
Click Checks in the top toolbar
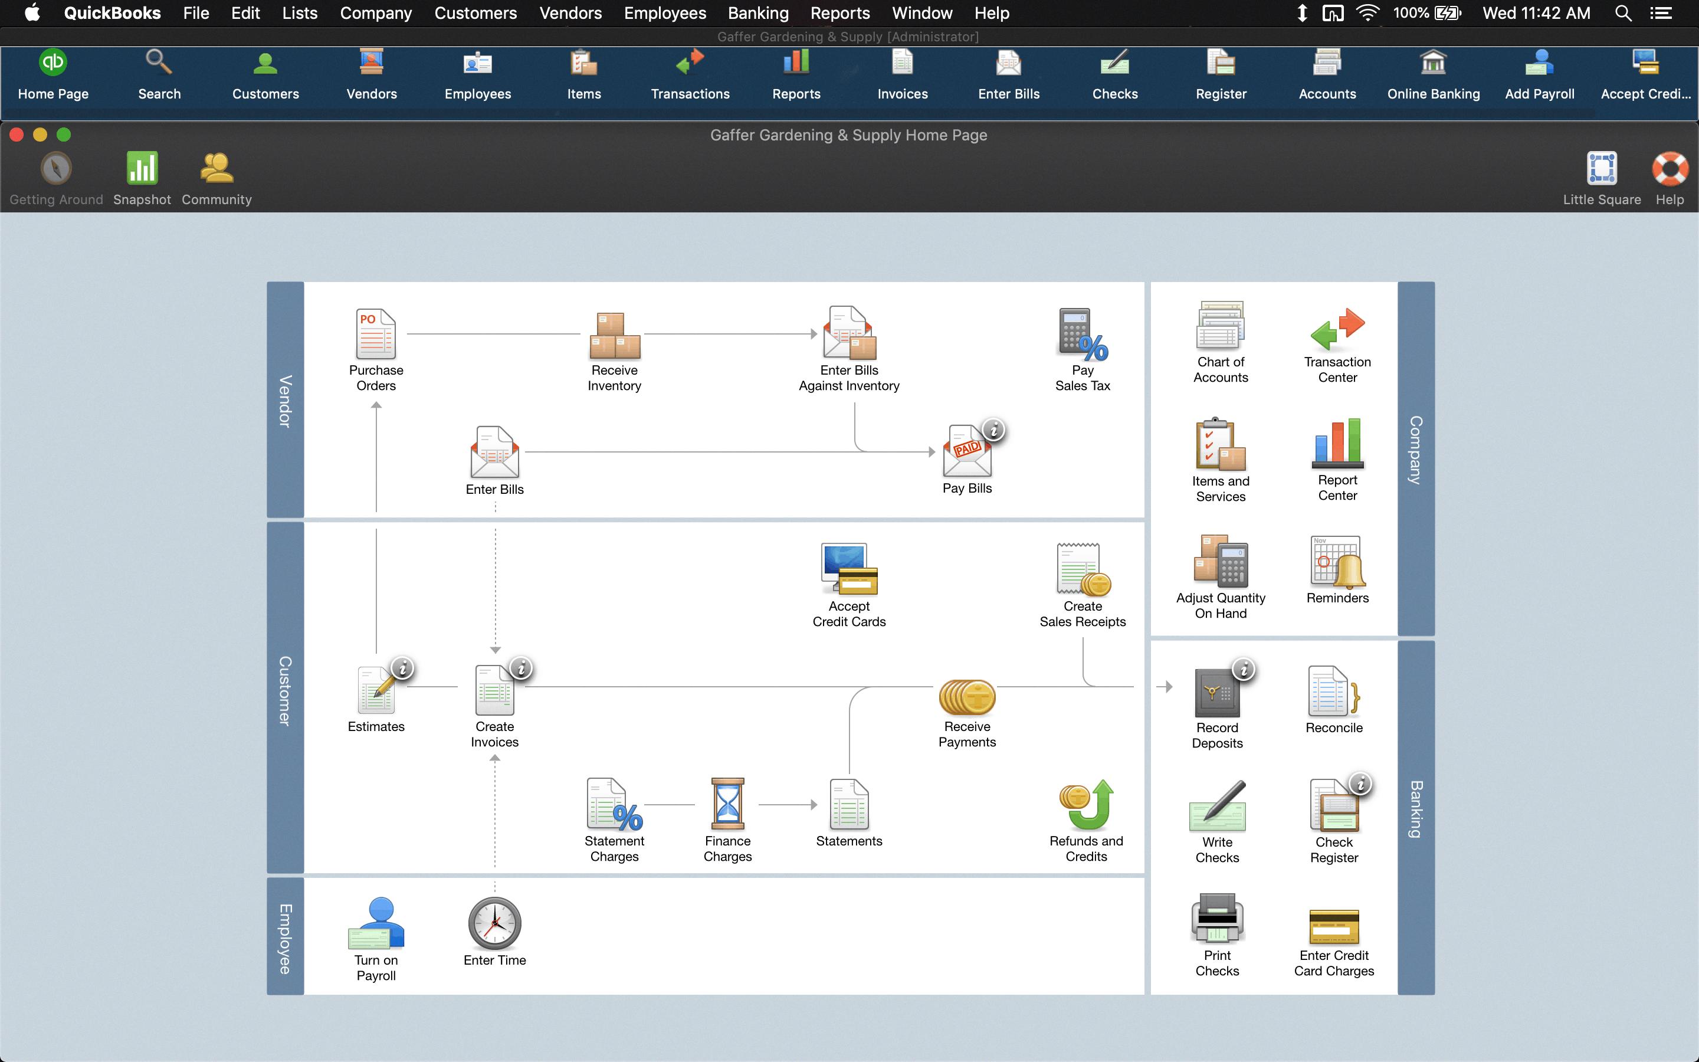coord(1115,75)
